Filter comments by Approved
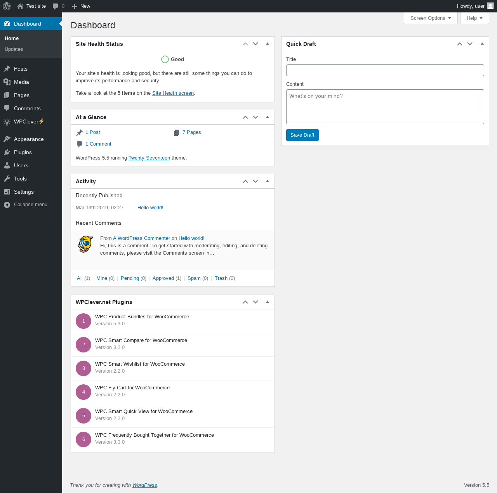This screenshot has width=497, height=493. (x=163, y=278)
